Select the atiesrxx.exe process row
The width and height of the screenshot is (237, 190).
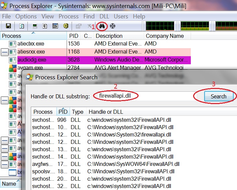pyautogui.click(x=95, y=52)
